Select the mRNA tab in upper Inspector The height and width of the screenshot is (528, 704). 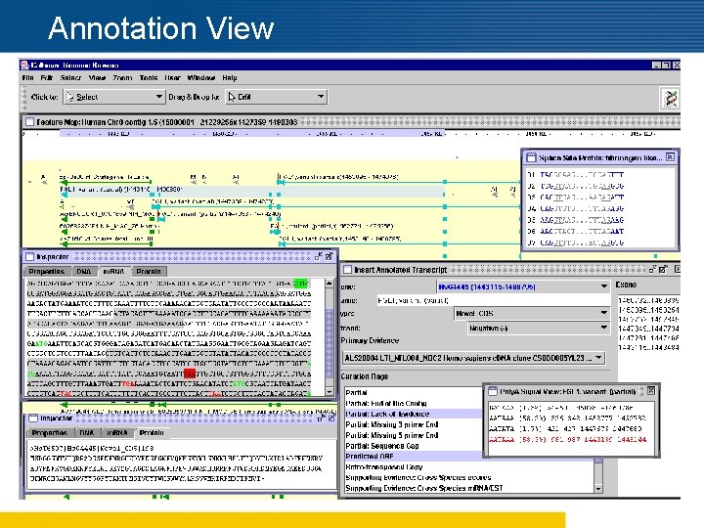click(113, 271)
